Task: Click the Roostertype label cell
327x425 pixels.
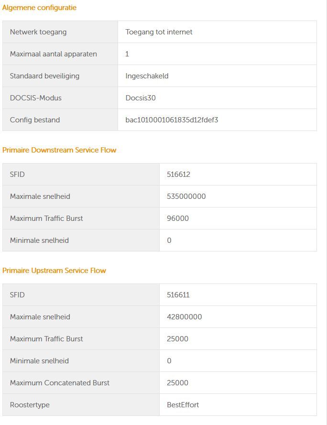Action: pyautogui.click(x=30, y=405)
